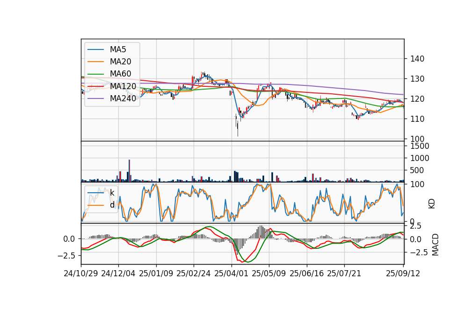The width and height of the screenshot is (449, 322).
Task: Select the 24/12/04 date label
Action: pyautogui.click(x=118, y=273)
